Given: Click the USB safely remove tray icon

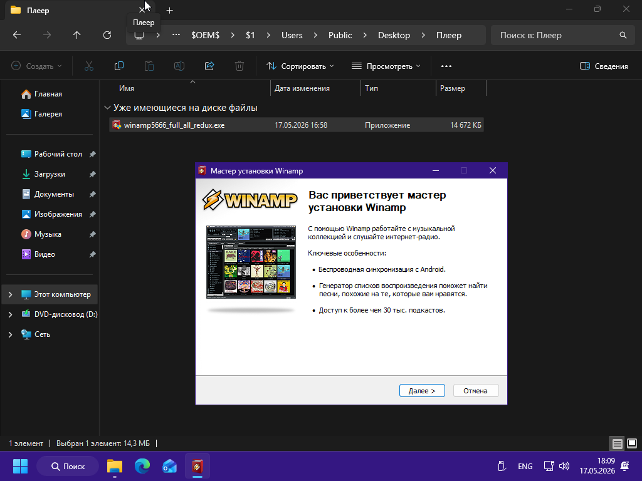Looking at the screenshot, I should (x=502, y=466).
